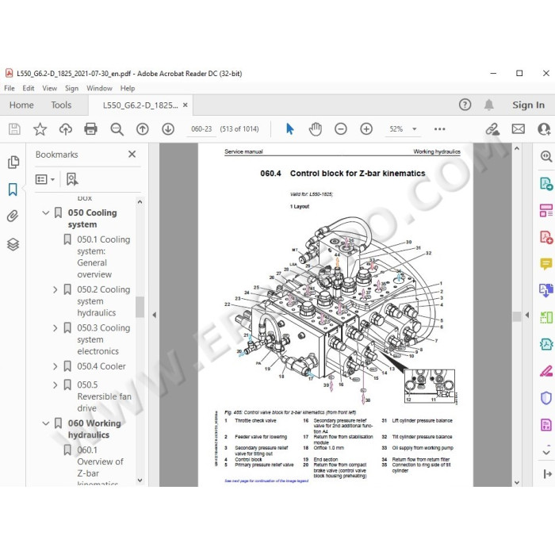This screenshot has height=555, width=555.
Task: Activate the Hand pan tool
Action: pos(316,128)
